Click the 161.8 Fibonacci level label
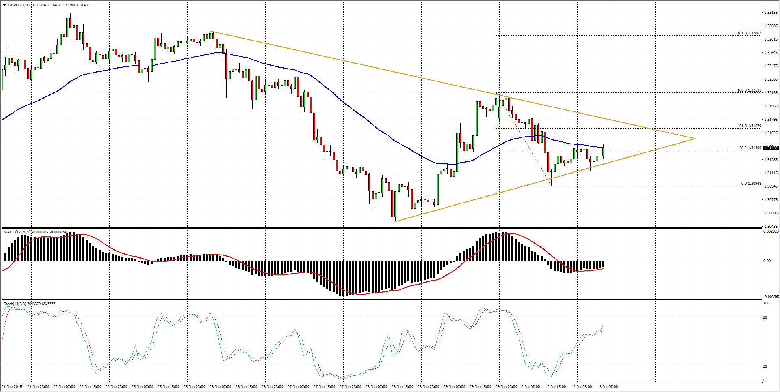The height and width of the screenshot is (392, 780). click(749, 33)
